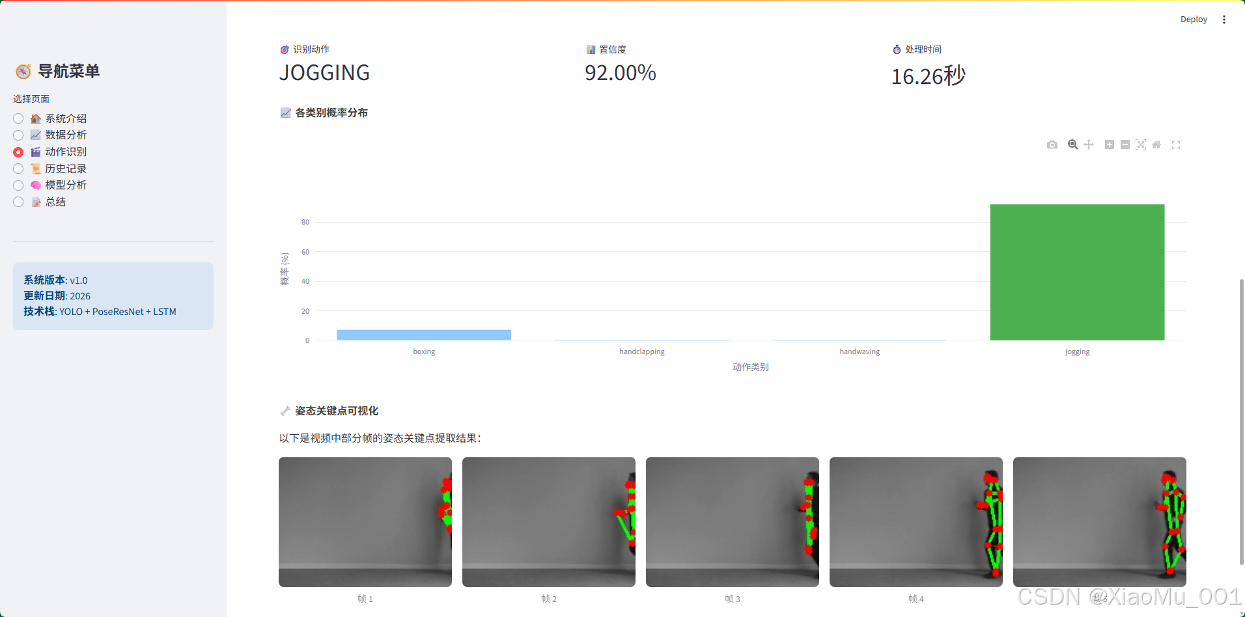This screenshot has width=1245, height=617.
Task: Open the 帧 1 pose keypoint thumbnail
Action: pyautogui.click(x=365, y=522)
